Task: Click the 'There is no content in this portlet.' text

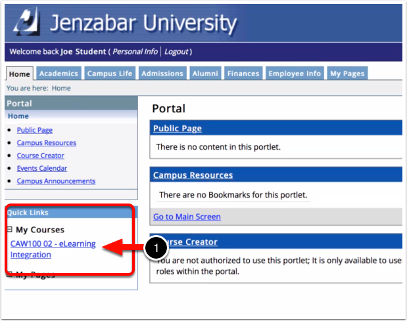Action: pos(218,147)
